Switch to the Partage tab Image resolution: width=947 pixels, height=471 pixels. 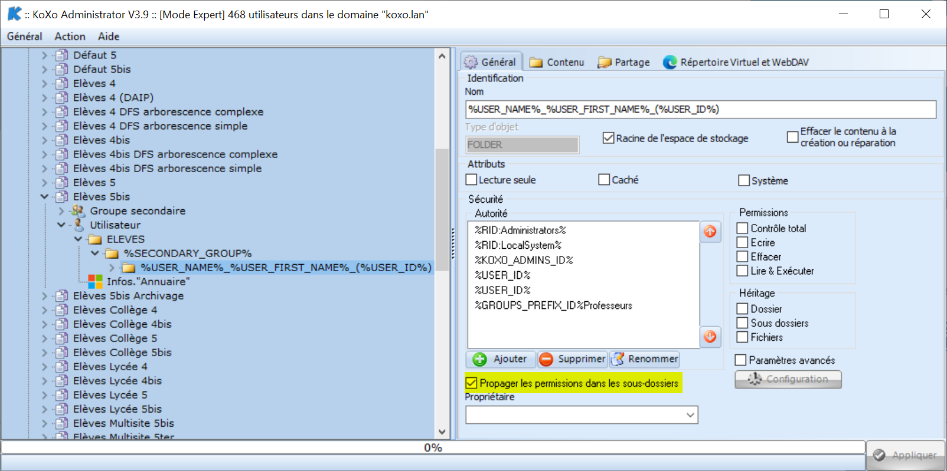tap(623, 62)
